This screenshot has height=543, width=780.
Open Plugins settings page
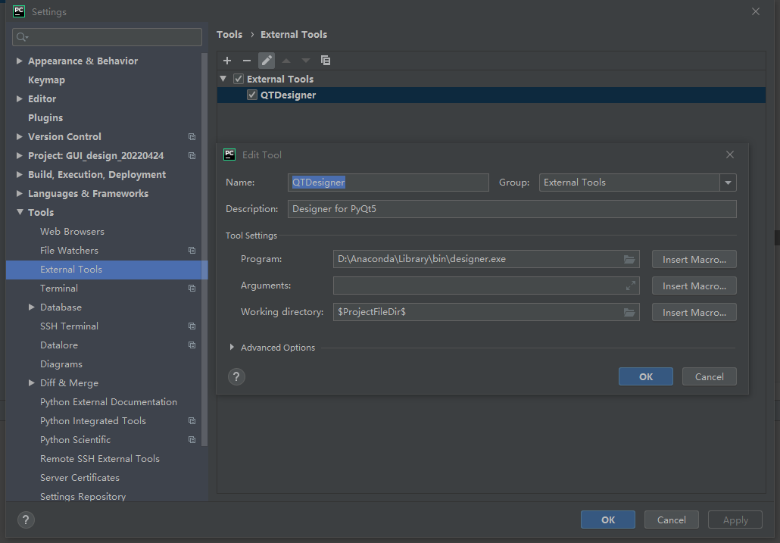[45, 118]
